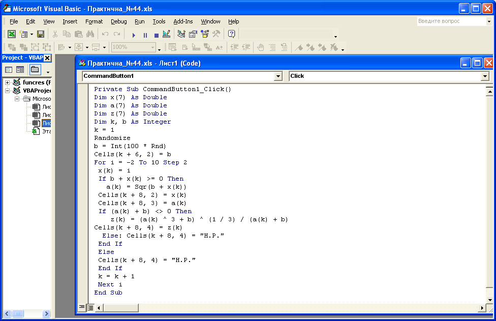The height and width of the screenshot is (321, 496).
Task: Open the Debug menu
Action: (118, 21)
